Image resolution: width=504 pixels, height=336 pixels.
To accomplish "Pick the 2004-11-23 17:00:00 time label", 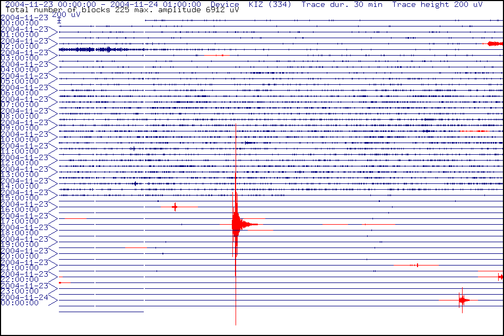I will click(x=24, y=218).
